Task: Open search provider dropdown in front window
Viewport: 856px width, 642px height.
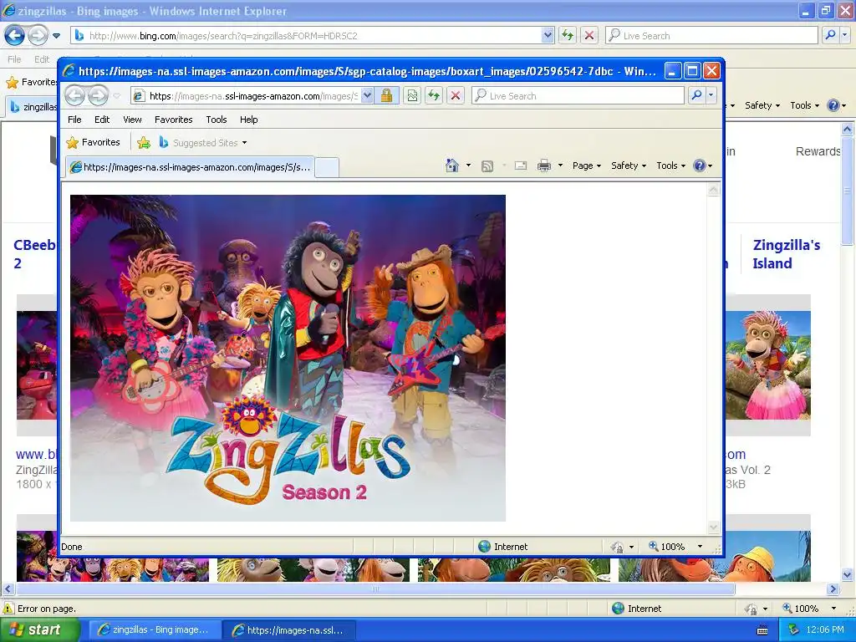Action: [x=711, y=95]
